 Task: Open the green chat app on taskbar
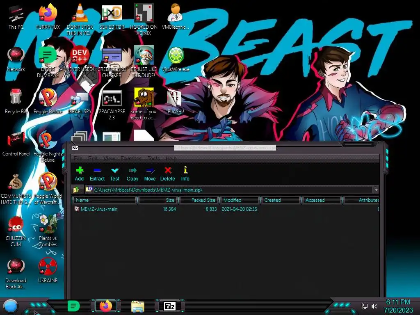coord(74,306)
